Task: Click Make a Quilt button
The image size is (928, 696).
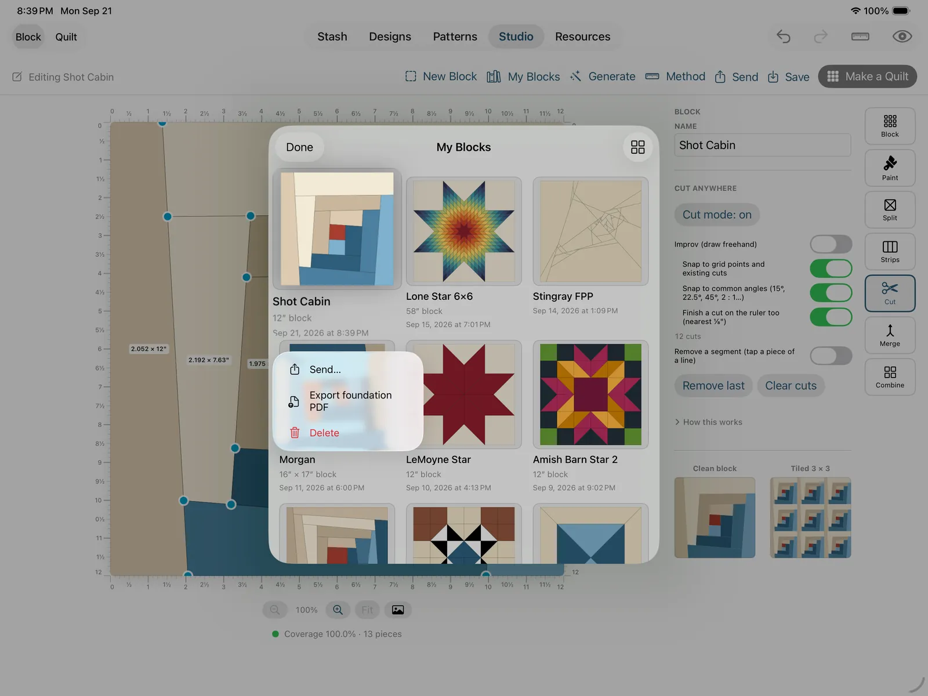Action: point(867,77)
